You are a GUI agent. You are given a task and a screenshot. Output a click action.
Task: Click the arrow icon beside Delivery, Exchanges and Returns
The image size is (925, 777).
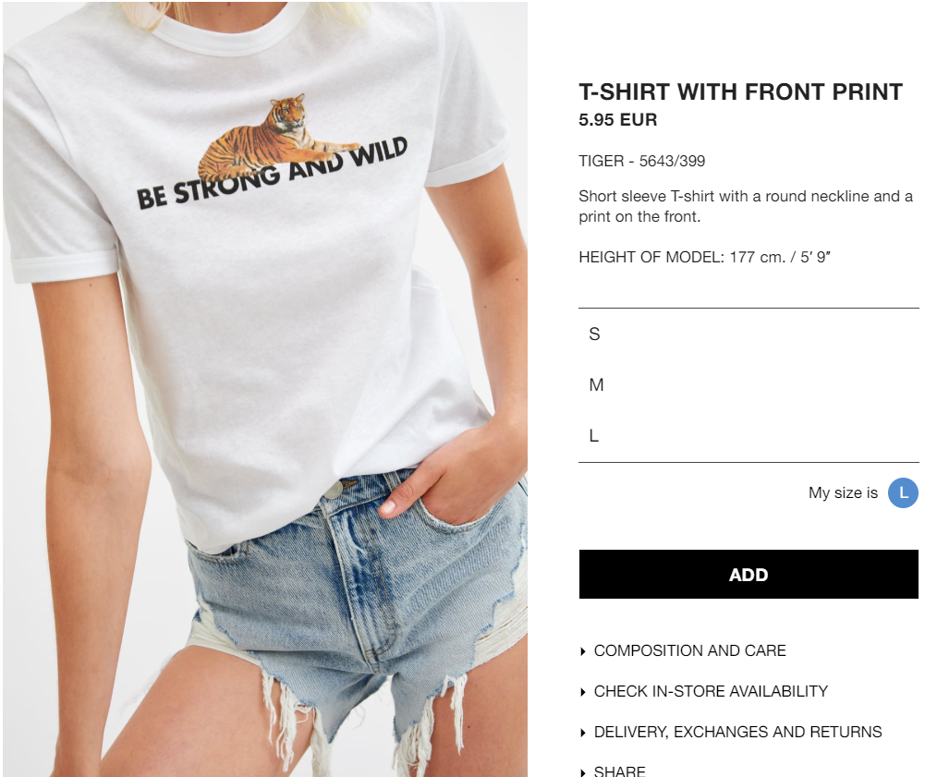coord(583,733)
